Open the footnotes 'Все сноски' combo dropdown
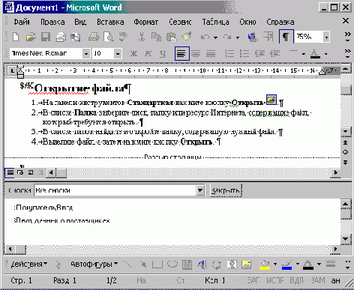Image resolution: width=354 pixels, height=290 pixels. coord(200,190)
